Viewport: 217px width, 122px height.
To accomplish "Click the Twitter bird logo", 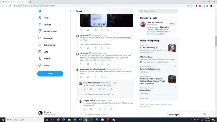I will click(40, 11).
